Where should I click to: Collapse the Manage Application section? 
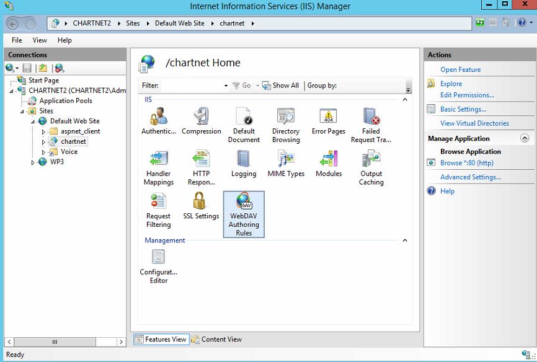(525, 138)
